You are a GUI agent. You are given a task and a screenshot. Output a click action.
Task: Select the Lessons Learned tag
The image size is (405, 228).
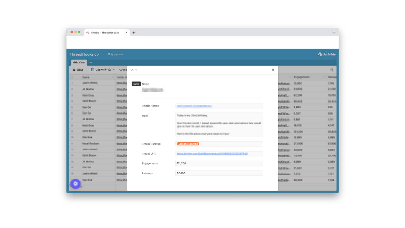tap(188, 144)
